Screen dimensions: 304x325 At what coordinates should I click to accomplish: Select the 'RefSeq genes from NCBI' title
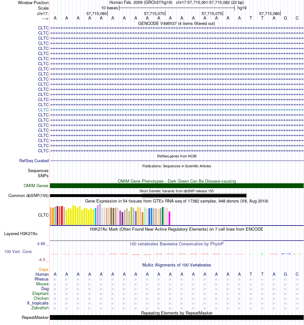coord(176,156)
